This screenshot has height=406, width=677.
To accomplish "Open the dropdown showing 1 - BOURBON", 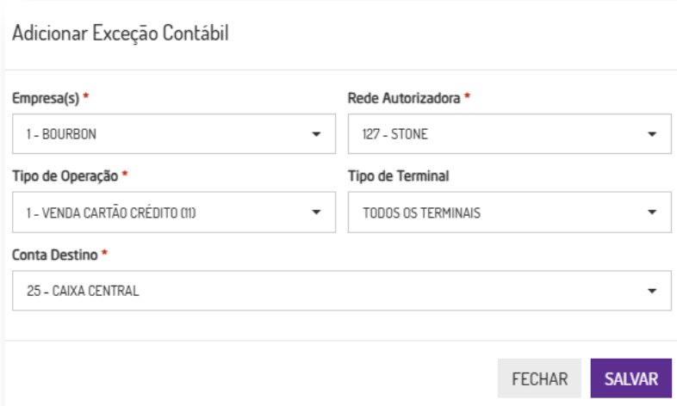I will tap(164, 134).
